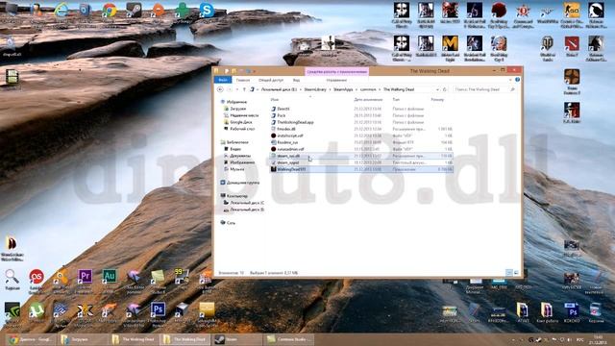
Task: Open Explorer help question mark icon
Action: [x=517, y=80]
